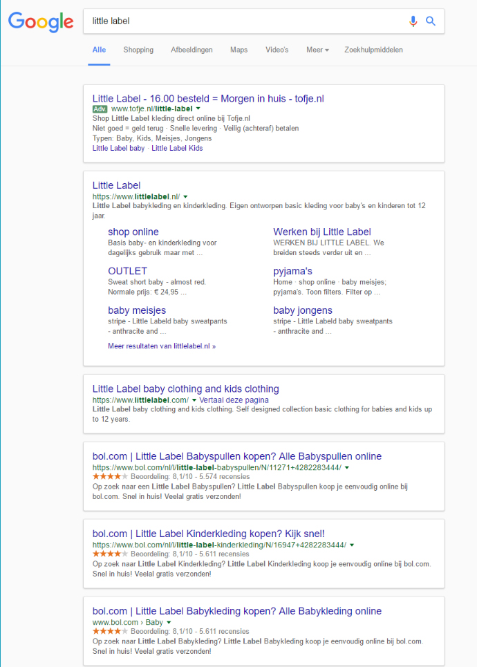Click 'Niet goed = geld terug' ad text
This screenshot has width=477, height=667.
click(129, 129)
